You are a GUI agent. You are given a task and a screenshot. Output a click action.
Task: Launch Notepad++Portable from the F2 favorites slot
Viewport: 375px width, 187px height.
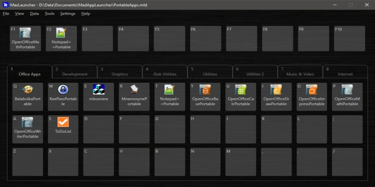click(61, 38)
